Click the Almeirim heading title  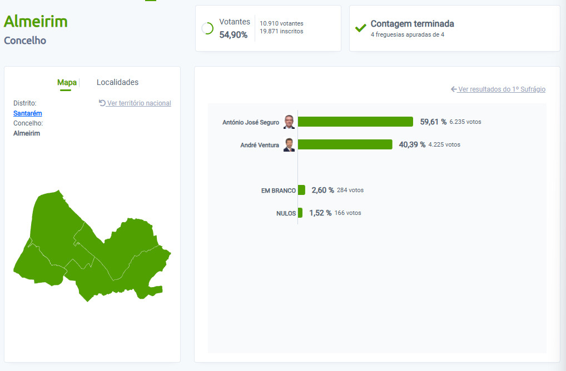pyautogui.click(x=36, y=22)
